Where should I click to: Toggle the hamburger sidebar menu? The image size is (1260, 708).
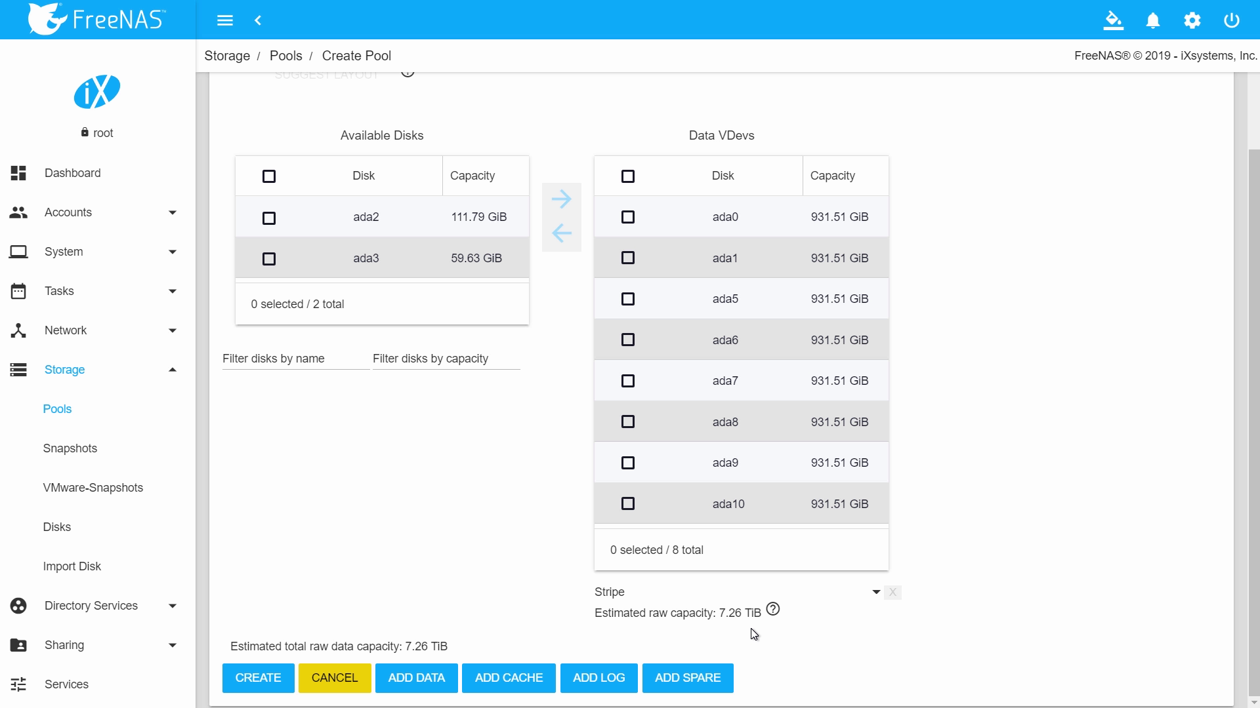[x=225, y=20]
